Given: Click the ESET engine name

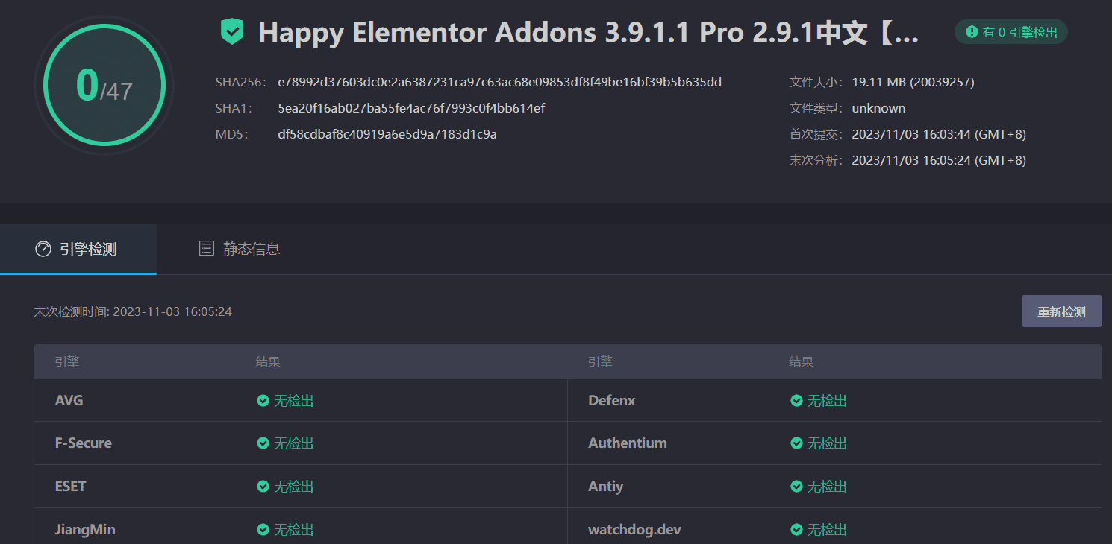Looking at the screenshot, I should coord(71,487).
